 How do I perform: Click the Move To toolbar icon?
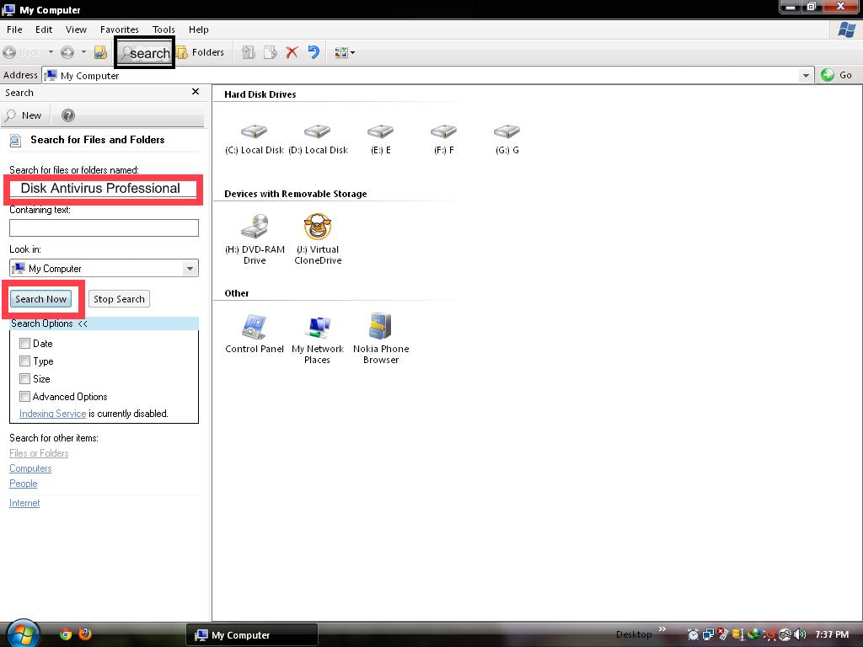coord(249,53)
